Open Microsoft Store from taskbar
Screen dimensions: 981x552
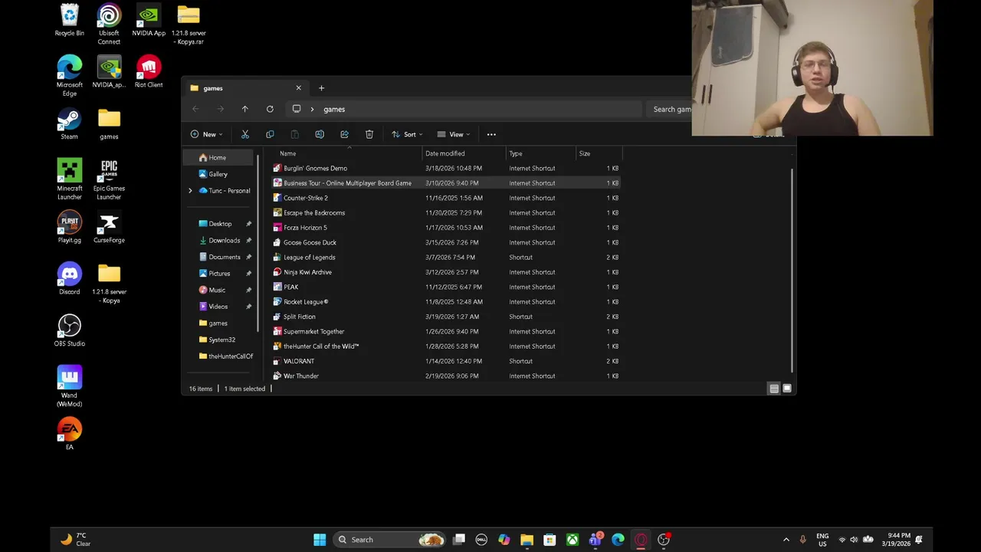point(550,540)
